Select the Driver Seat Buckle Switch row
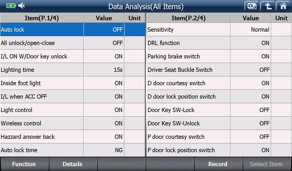This screenshot has width=292, height=171. tap(219, 70)
